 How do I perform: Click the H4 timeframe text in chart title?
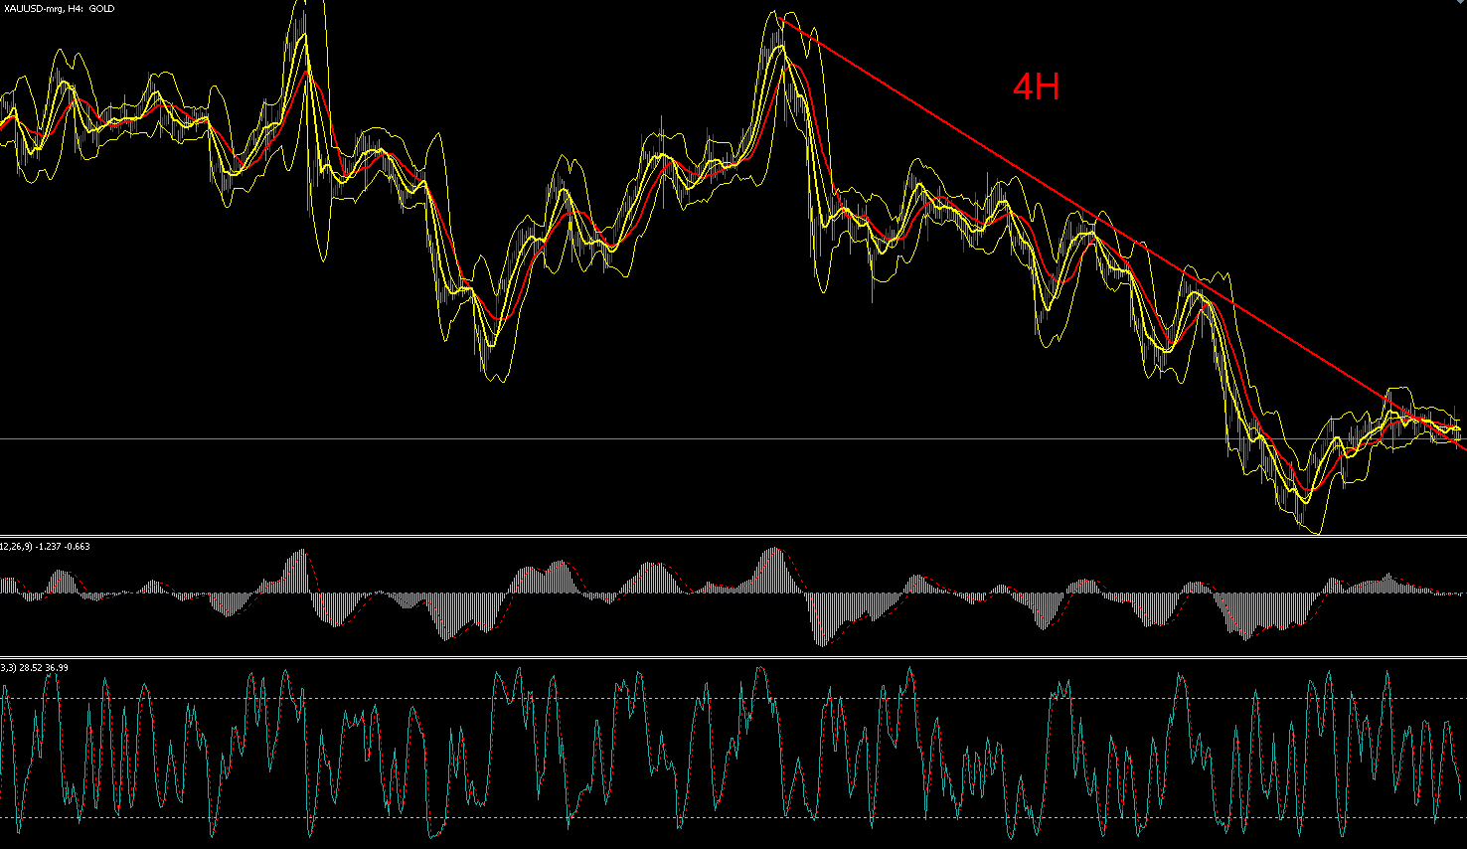(74, 9)
